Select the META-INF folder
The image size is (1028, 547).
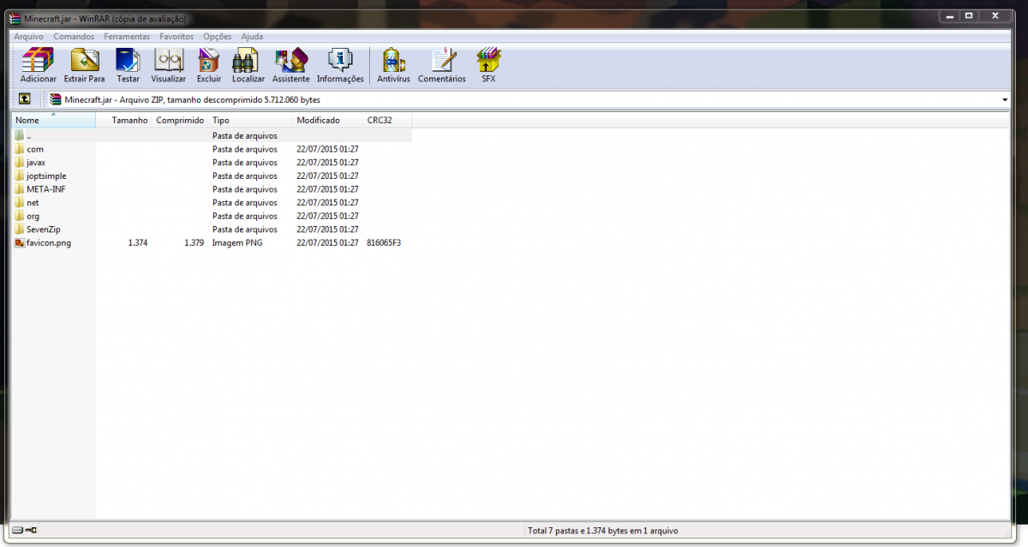[x=45, y=189]
